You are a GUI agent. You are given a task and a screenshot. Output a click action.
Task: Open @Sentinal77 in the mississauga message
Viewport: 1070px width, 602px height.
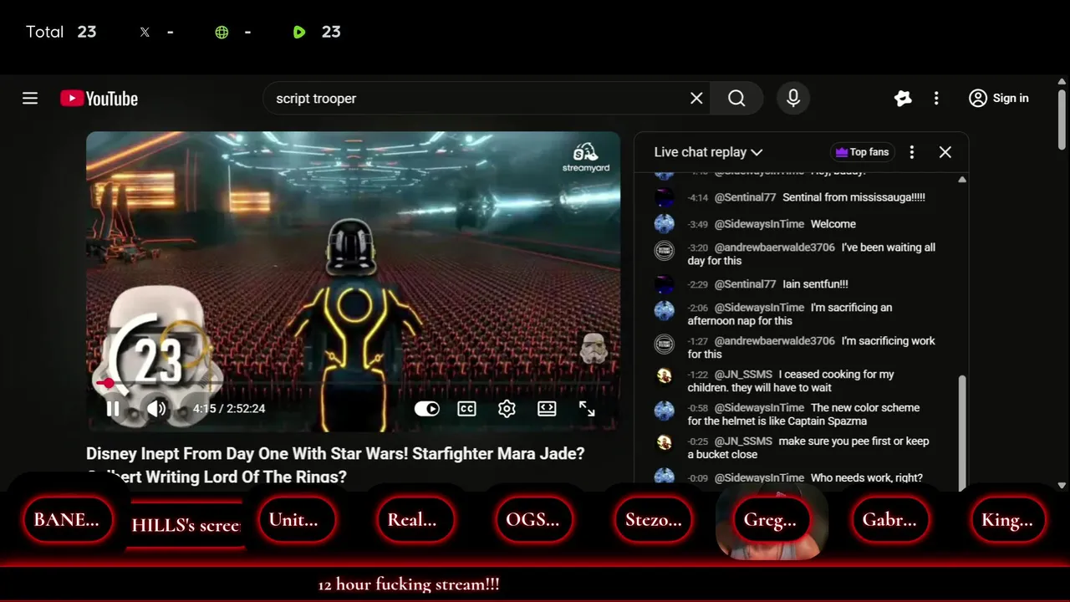click(x=745, y=197)
